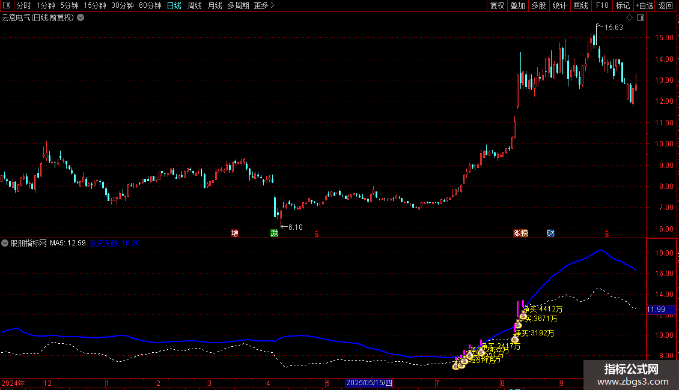This screenshot has width=679, height=390.
Task: Open the 复权 adjustment menu
Action: [x=497, y=5]
